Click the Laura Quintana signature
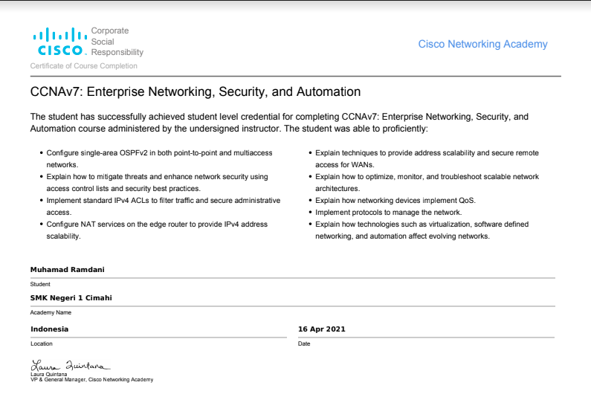 coord(70,365)
